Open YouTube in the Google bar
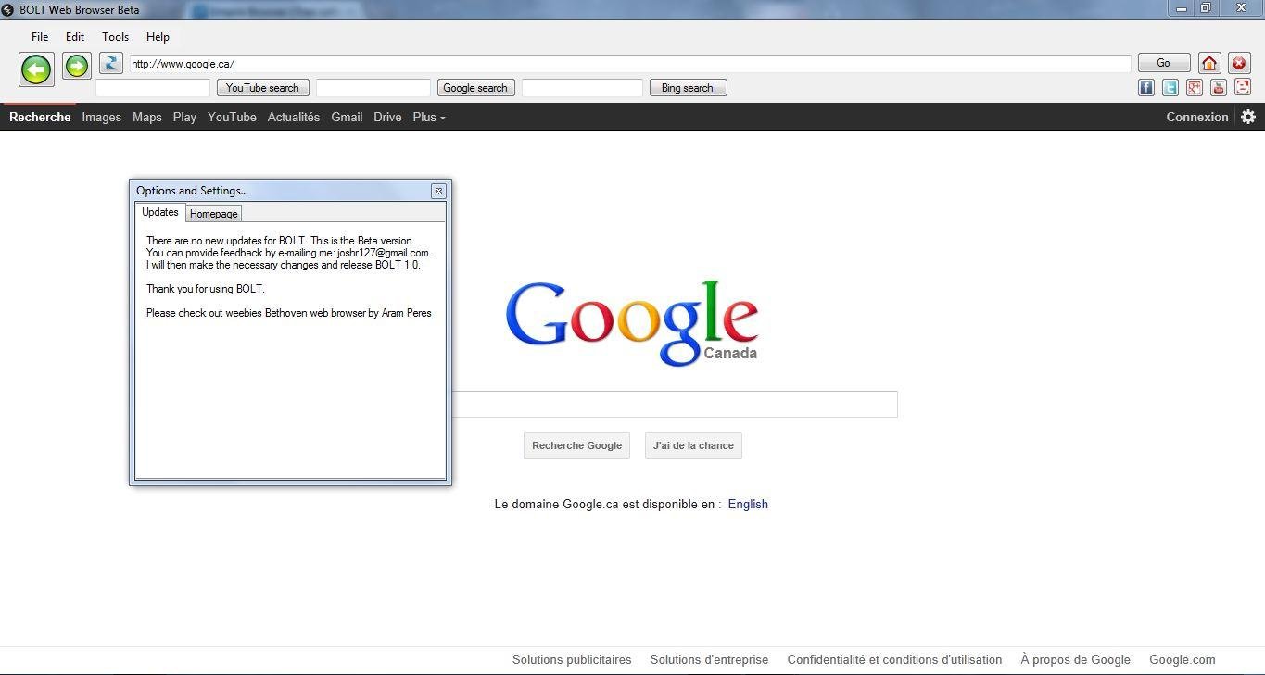This screenshot has height=675, width=1265. pos(232,117)
